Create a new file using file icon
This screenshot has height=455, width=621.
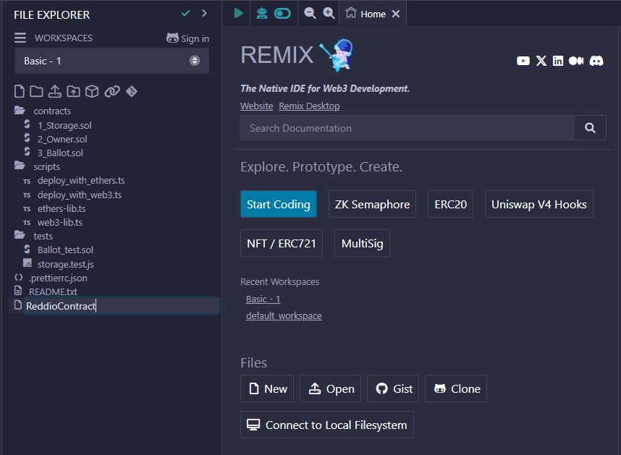click(20, 91)
